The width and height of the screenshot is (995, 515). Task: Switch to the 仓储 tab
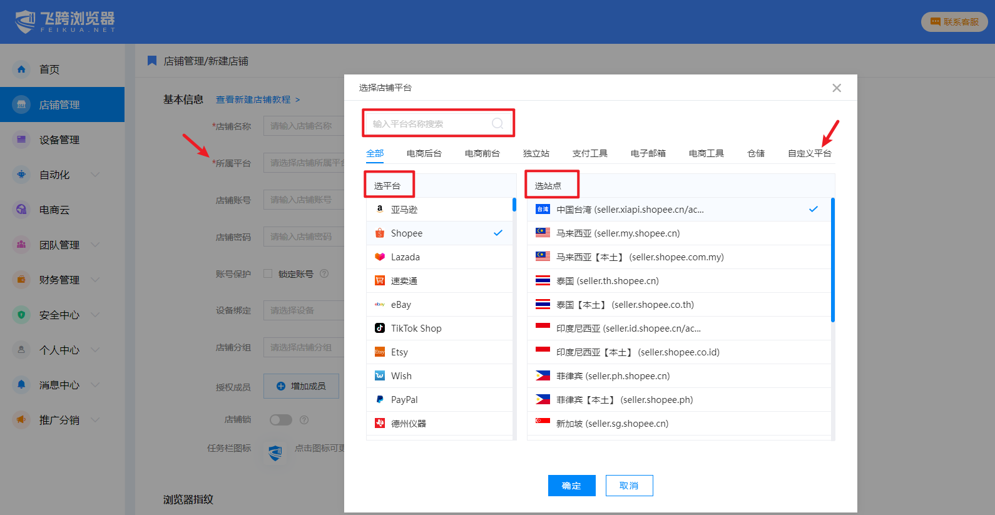pos(755,153)
